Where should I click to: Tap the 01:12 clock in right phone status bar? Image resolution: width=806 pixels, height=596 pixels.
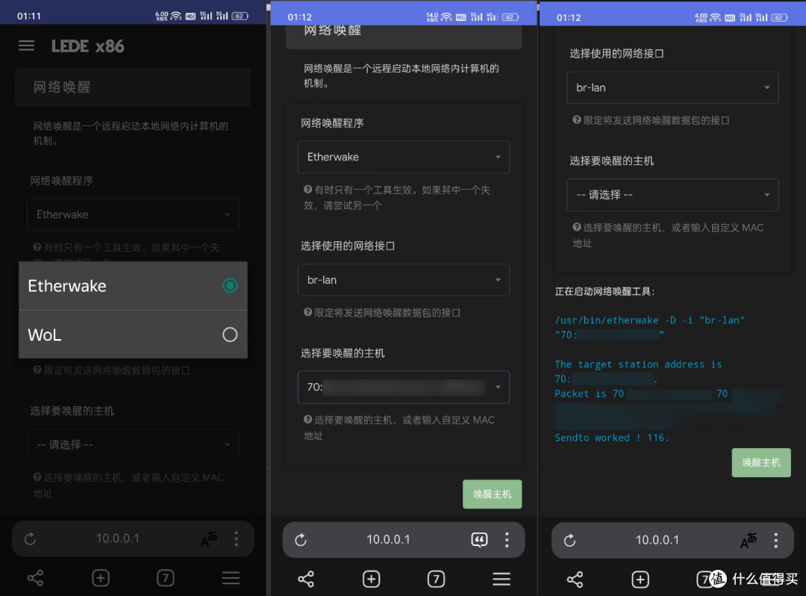569,17
